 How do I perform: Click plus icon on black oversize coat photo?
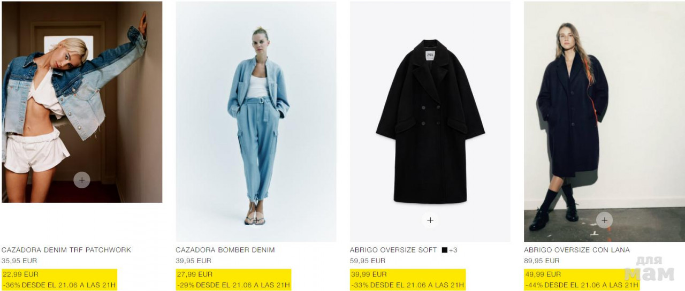[x=430, y=220]
